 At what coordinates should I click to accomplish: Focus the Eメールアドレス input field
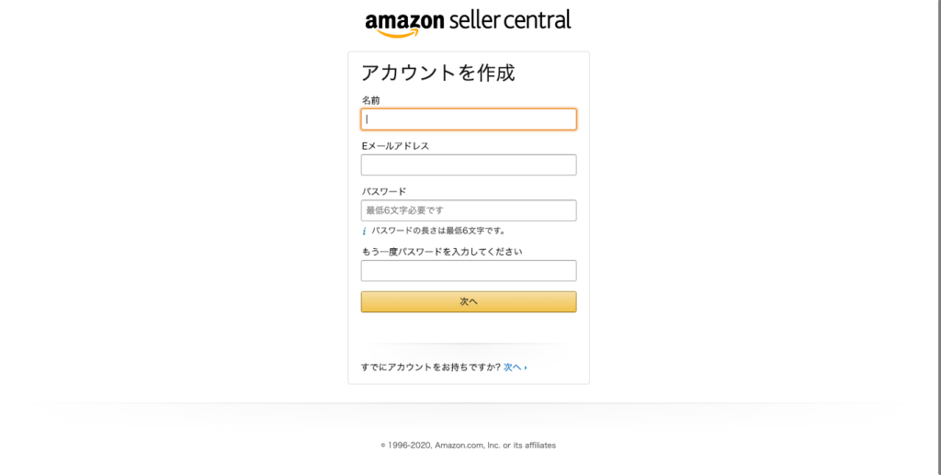pos(469,165)
